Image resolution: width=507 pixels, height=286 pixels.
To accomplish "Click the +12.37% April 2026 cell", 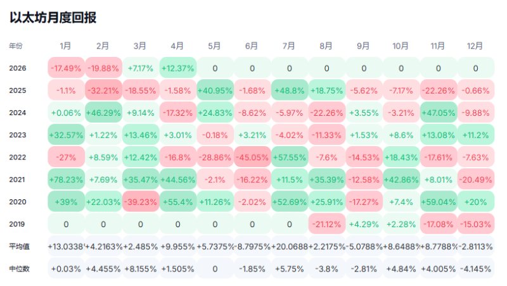I will click(177, 68).
